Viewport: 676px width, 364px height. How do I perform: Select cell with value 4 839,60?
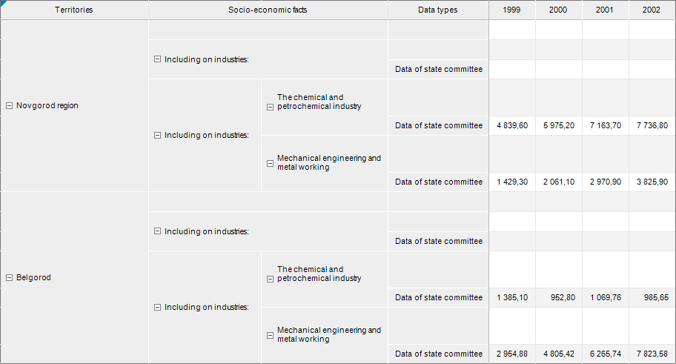512,126
